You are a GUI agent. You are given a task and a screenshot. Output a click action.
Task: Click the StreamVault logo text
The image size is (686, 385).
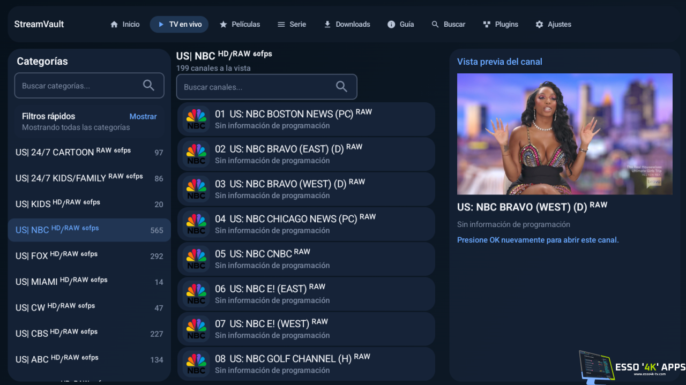pos(39,24)
